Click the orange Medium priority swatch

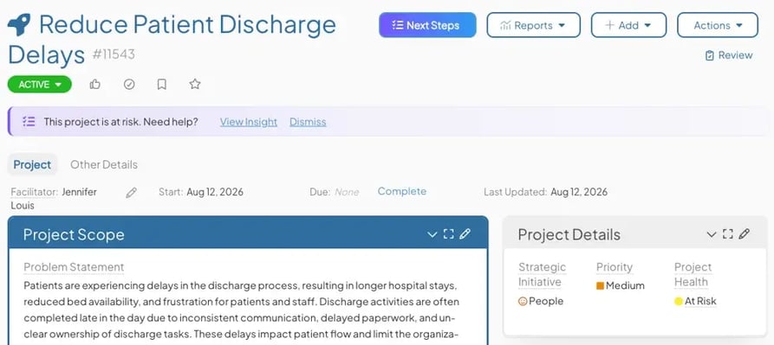pyautogui.click(x=601, y=286)
